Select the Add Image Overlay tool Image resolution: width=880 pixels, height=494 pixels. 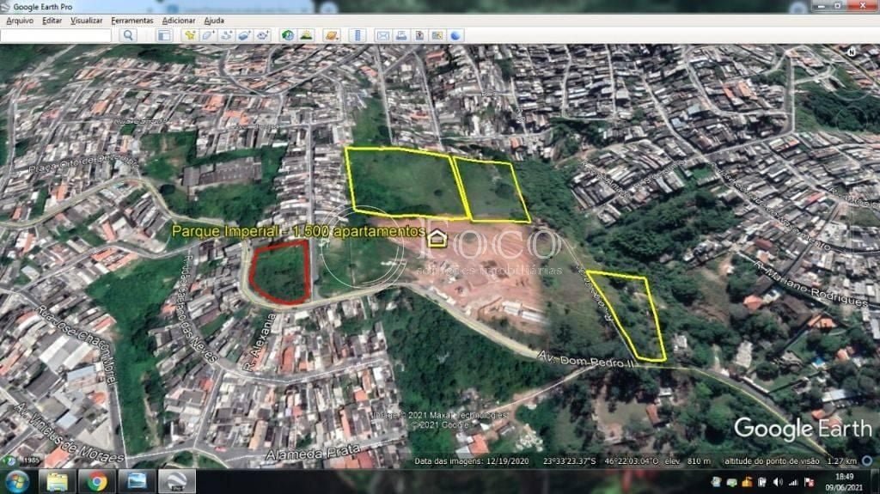point(244,35)
